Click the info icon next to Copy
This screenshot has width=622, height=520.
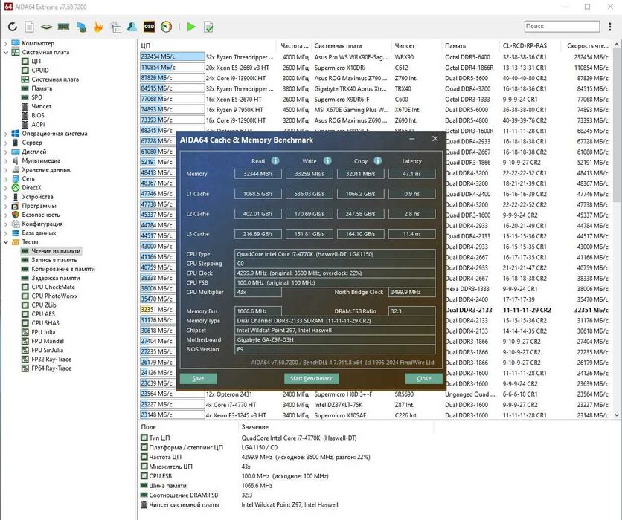click(379, 160)
